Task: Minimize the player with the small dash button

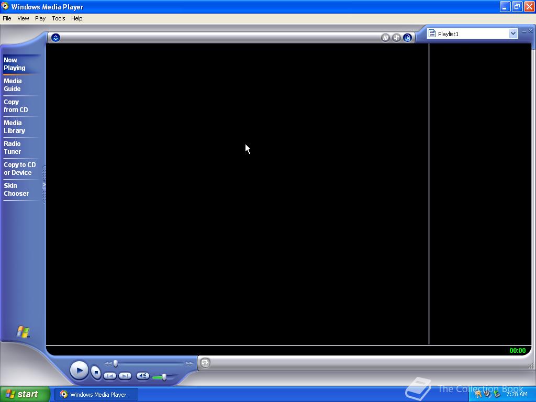Action: (x=524, y=31)
